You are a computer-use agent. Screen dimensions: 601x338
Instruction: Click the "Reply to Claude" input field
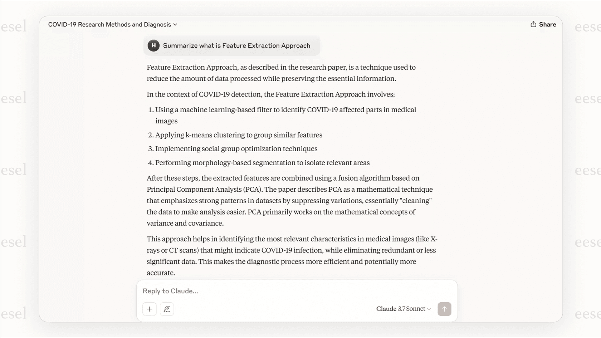[250, 291]
